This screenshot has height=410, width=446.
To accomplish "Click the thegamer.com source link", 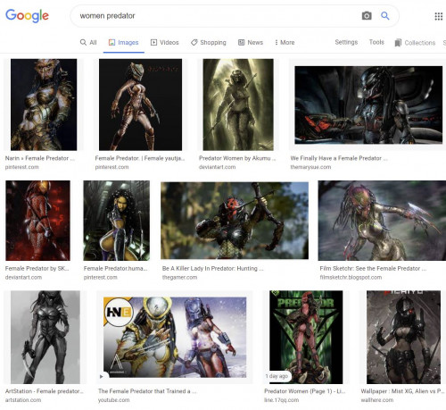I will [179, 278].
